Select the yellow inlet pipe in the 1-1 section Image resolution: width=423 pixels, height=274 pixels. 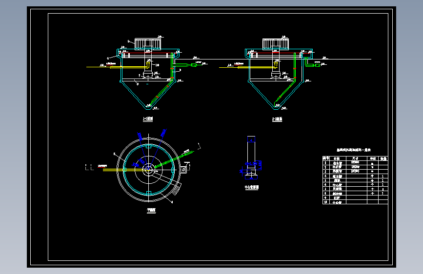(118, 67)
